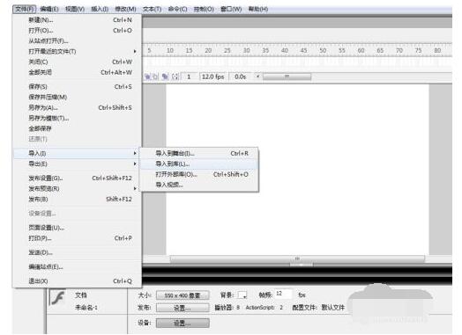Choose 打开外部库(O)... in submenu
Screen dimensions: 462x335
199,175
